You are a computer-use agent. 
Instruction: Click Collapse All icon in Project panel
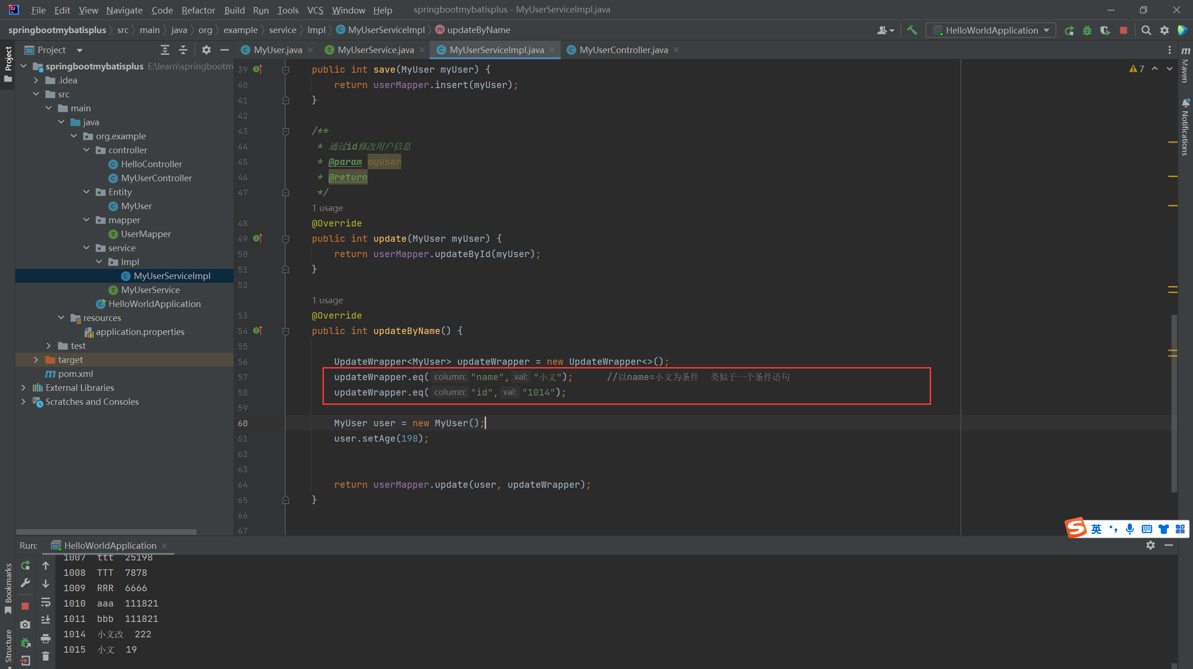[x=183, y=50]
